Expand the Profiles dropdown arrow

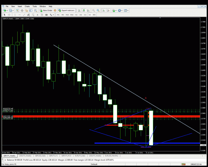tap(13, 10)
